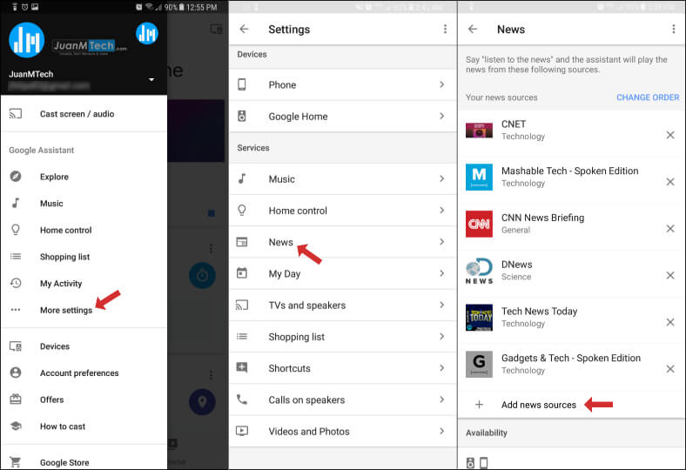The width and height of the screenshot is (686, 470).
Task: Tap the Offers gift icon
Action: [16, 399]
